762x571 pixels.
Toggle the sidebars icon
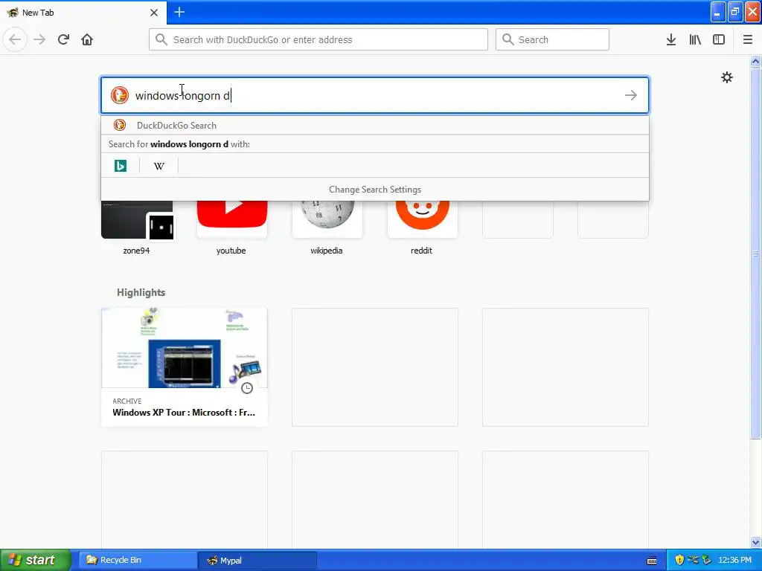pos(719,39)
